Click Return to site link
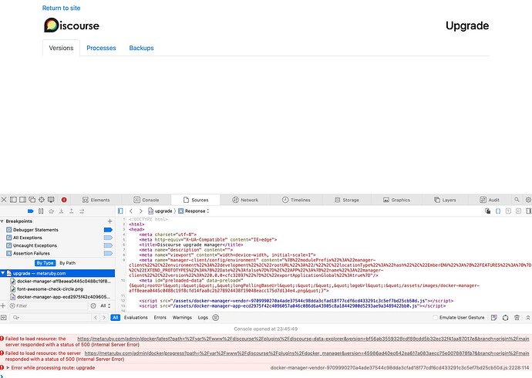This screenshot has height=378, width=532. pyautogui.click(x=62, y=8)
